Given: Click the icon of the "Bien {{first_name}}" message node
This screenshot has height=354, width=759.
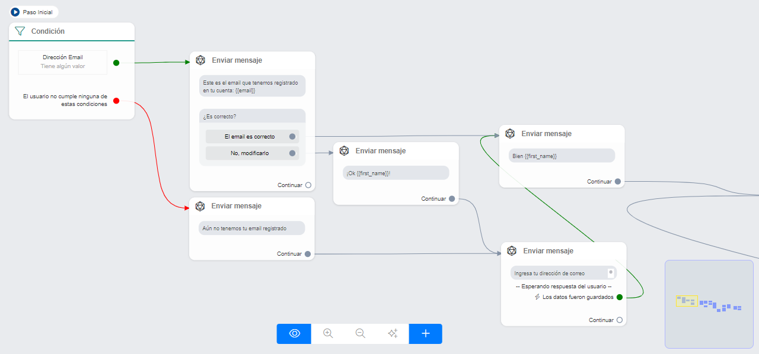Looking at the screenshot, I should (510, 134).
